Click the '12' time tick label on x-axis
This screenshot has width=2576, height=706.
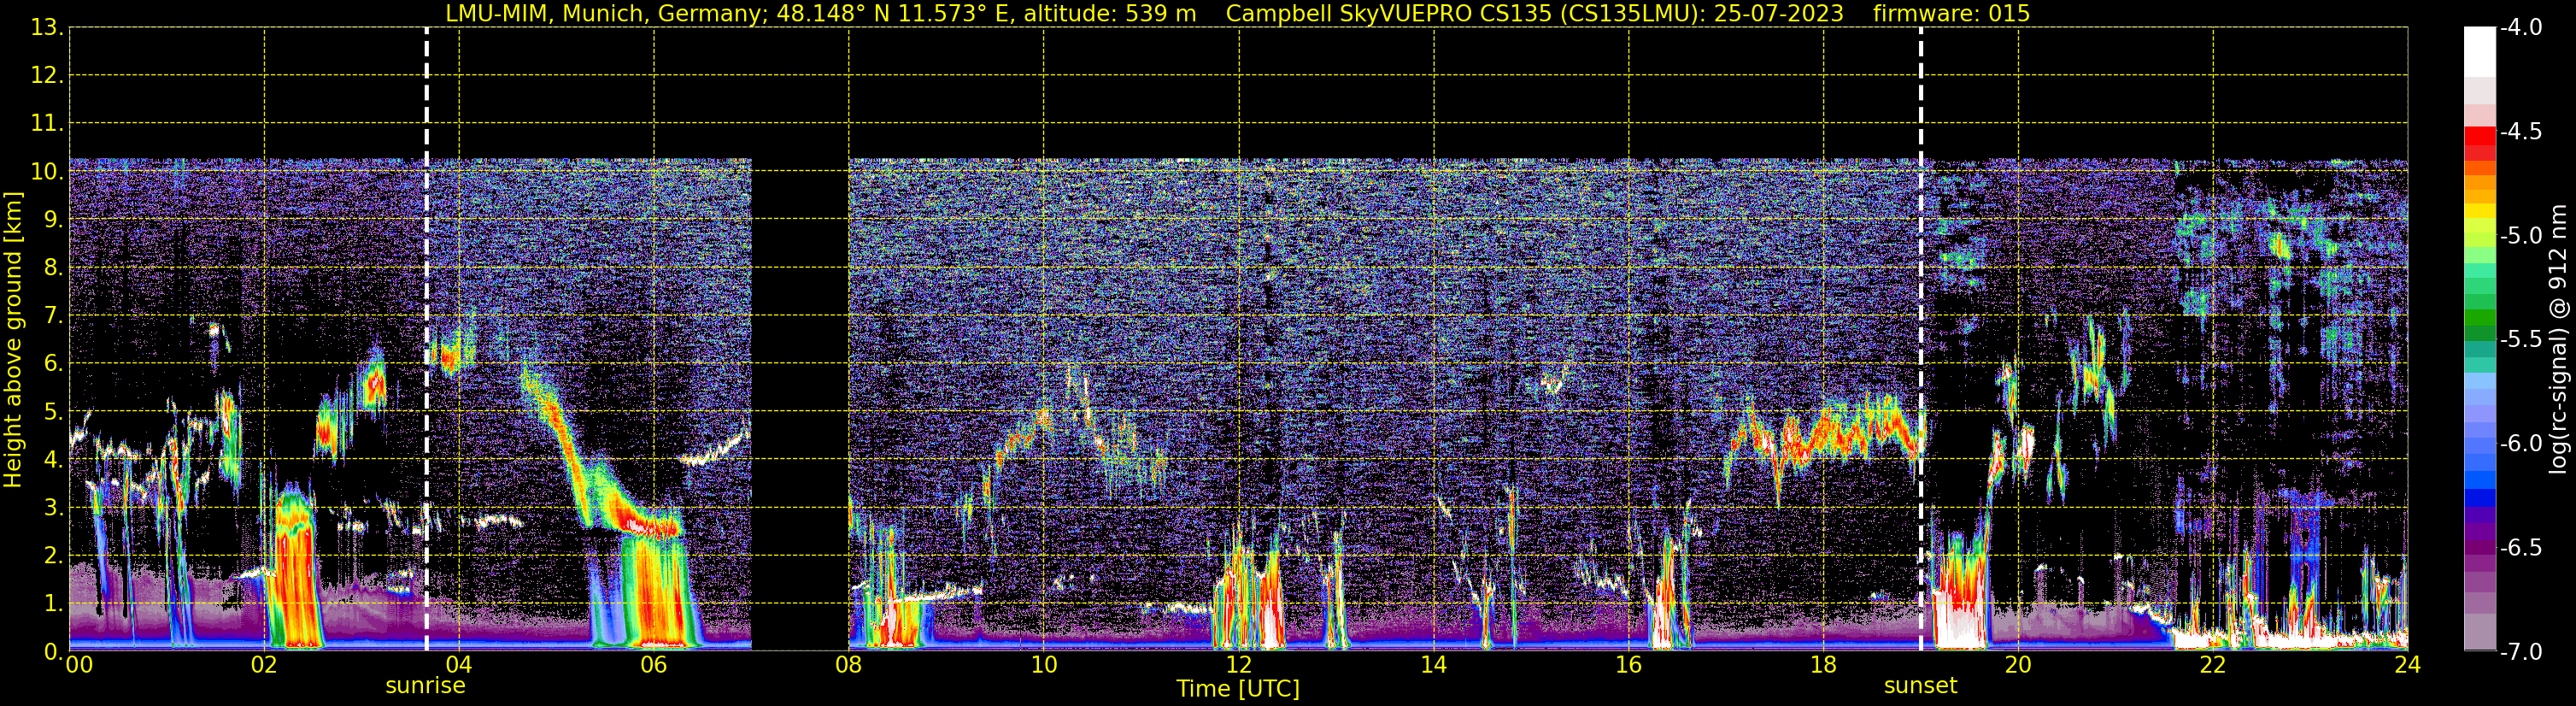point(1239,665)
